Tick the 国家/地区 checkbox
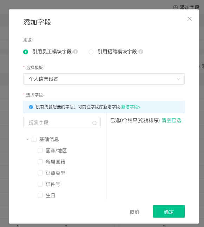 click(40, 151)
